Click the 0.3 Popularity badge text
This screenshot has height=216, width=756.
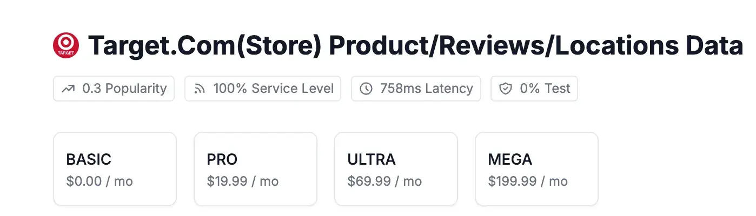pyautogui.click(x=124, y=89)
